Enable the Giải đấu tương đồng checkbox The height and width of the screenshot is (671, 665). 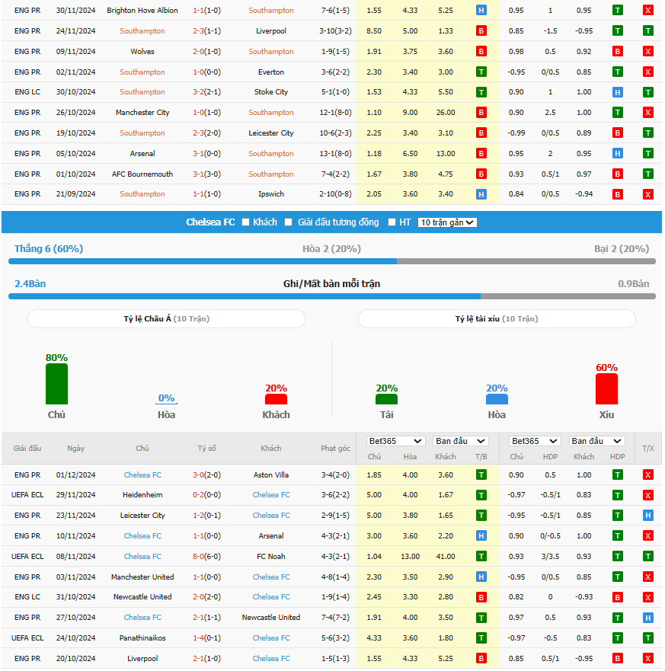coord(289,222)
